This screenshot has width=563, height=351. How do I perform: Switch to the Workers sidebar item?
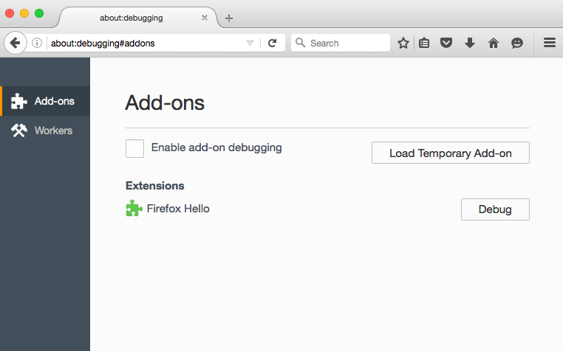point(45,131)
